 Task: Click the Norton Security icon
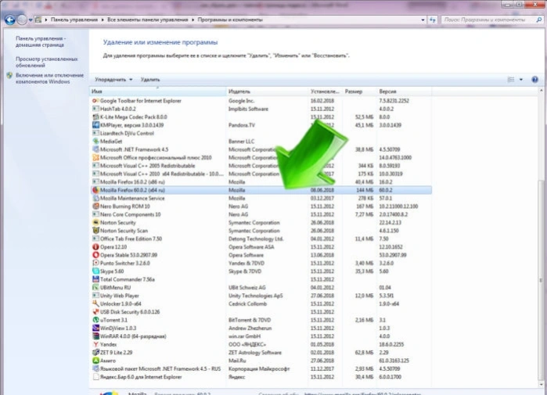click(95, 222)
